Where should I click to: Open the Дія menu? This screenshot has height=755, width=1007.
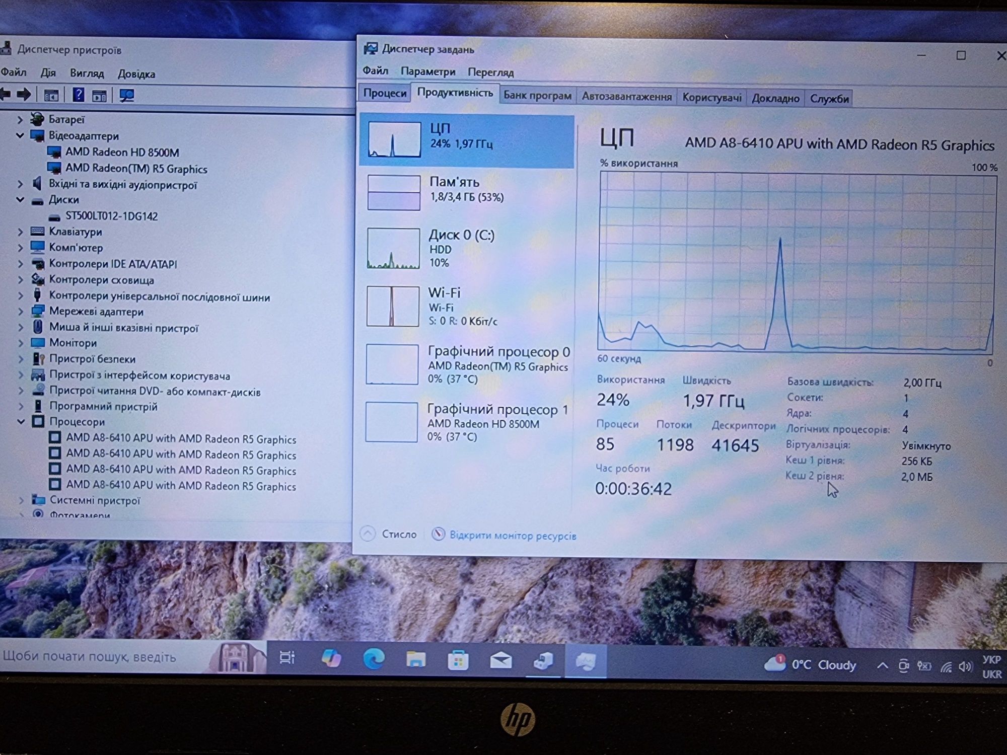click(48, 72)
